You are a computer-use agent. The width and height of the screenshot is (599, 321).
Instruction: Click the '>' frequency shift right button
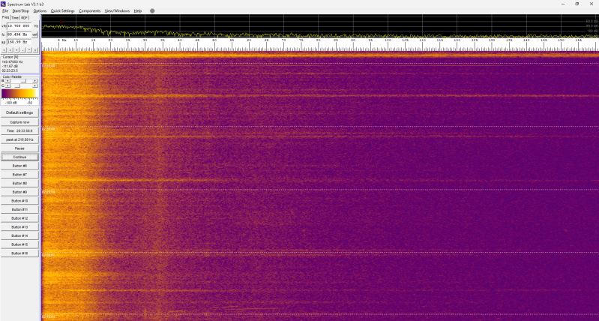[x=10, y=50]
